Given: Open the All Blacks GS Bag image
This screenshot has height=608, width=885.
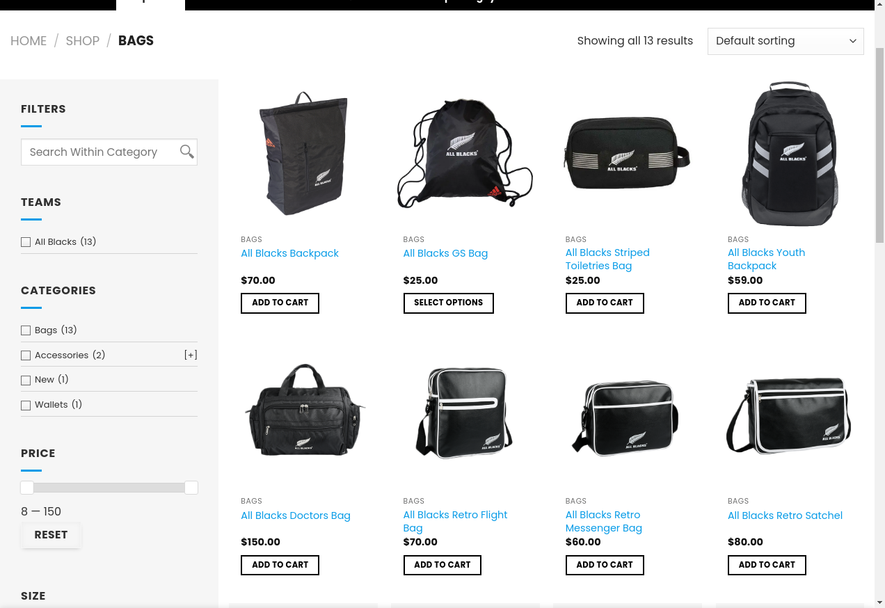Looking at the screenshot, I should click(465, 154).
